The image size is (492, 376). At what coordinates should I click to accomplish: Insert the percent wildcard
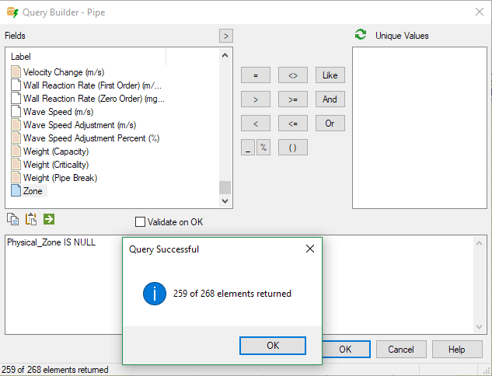[263, 148]
